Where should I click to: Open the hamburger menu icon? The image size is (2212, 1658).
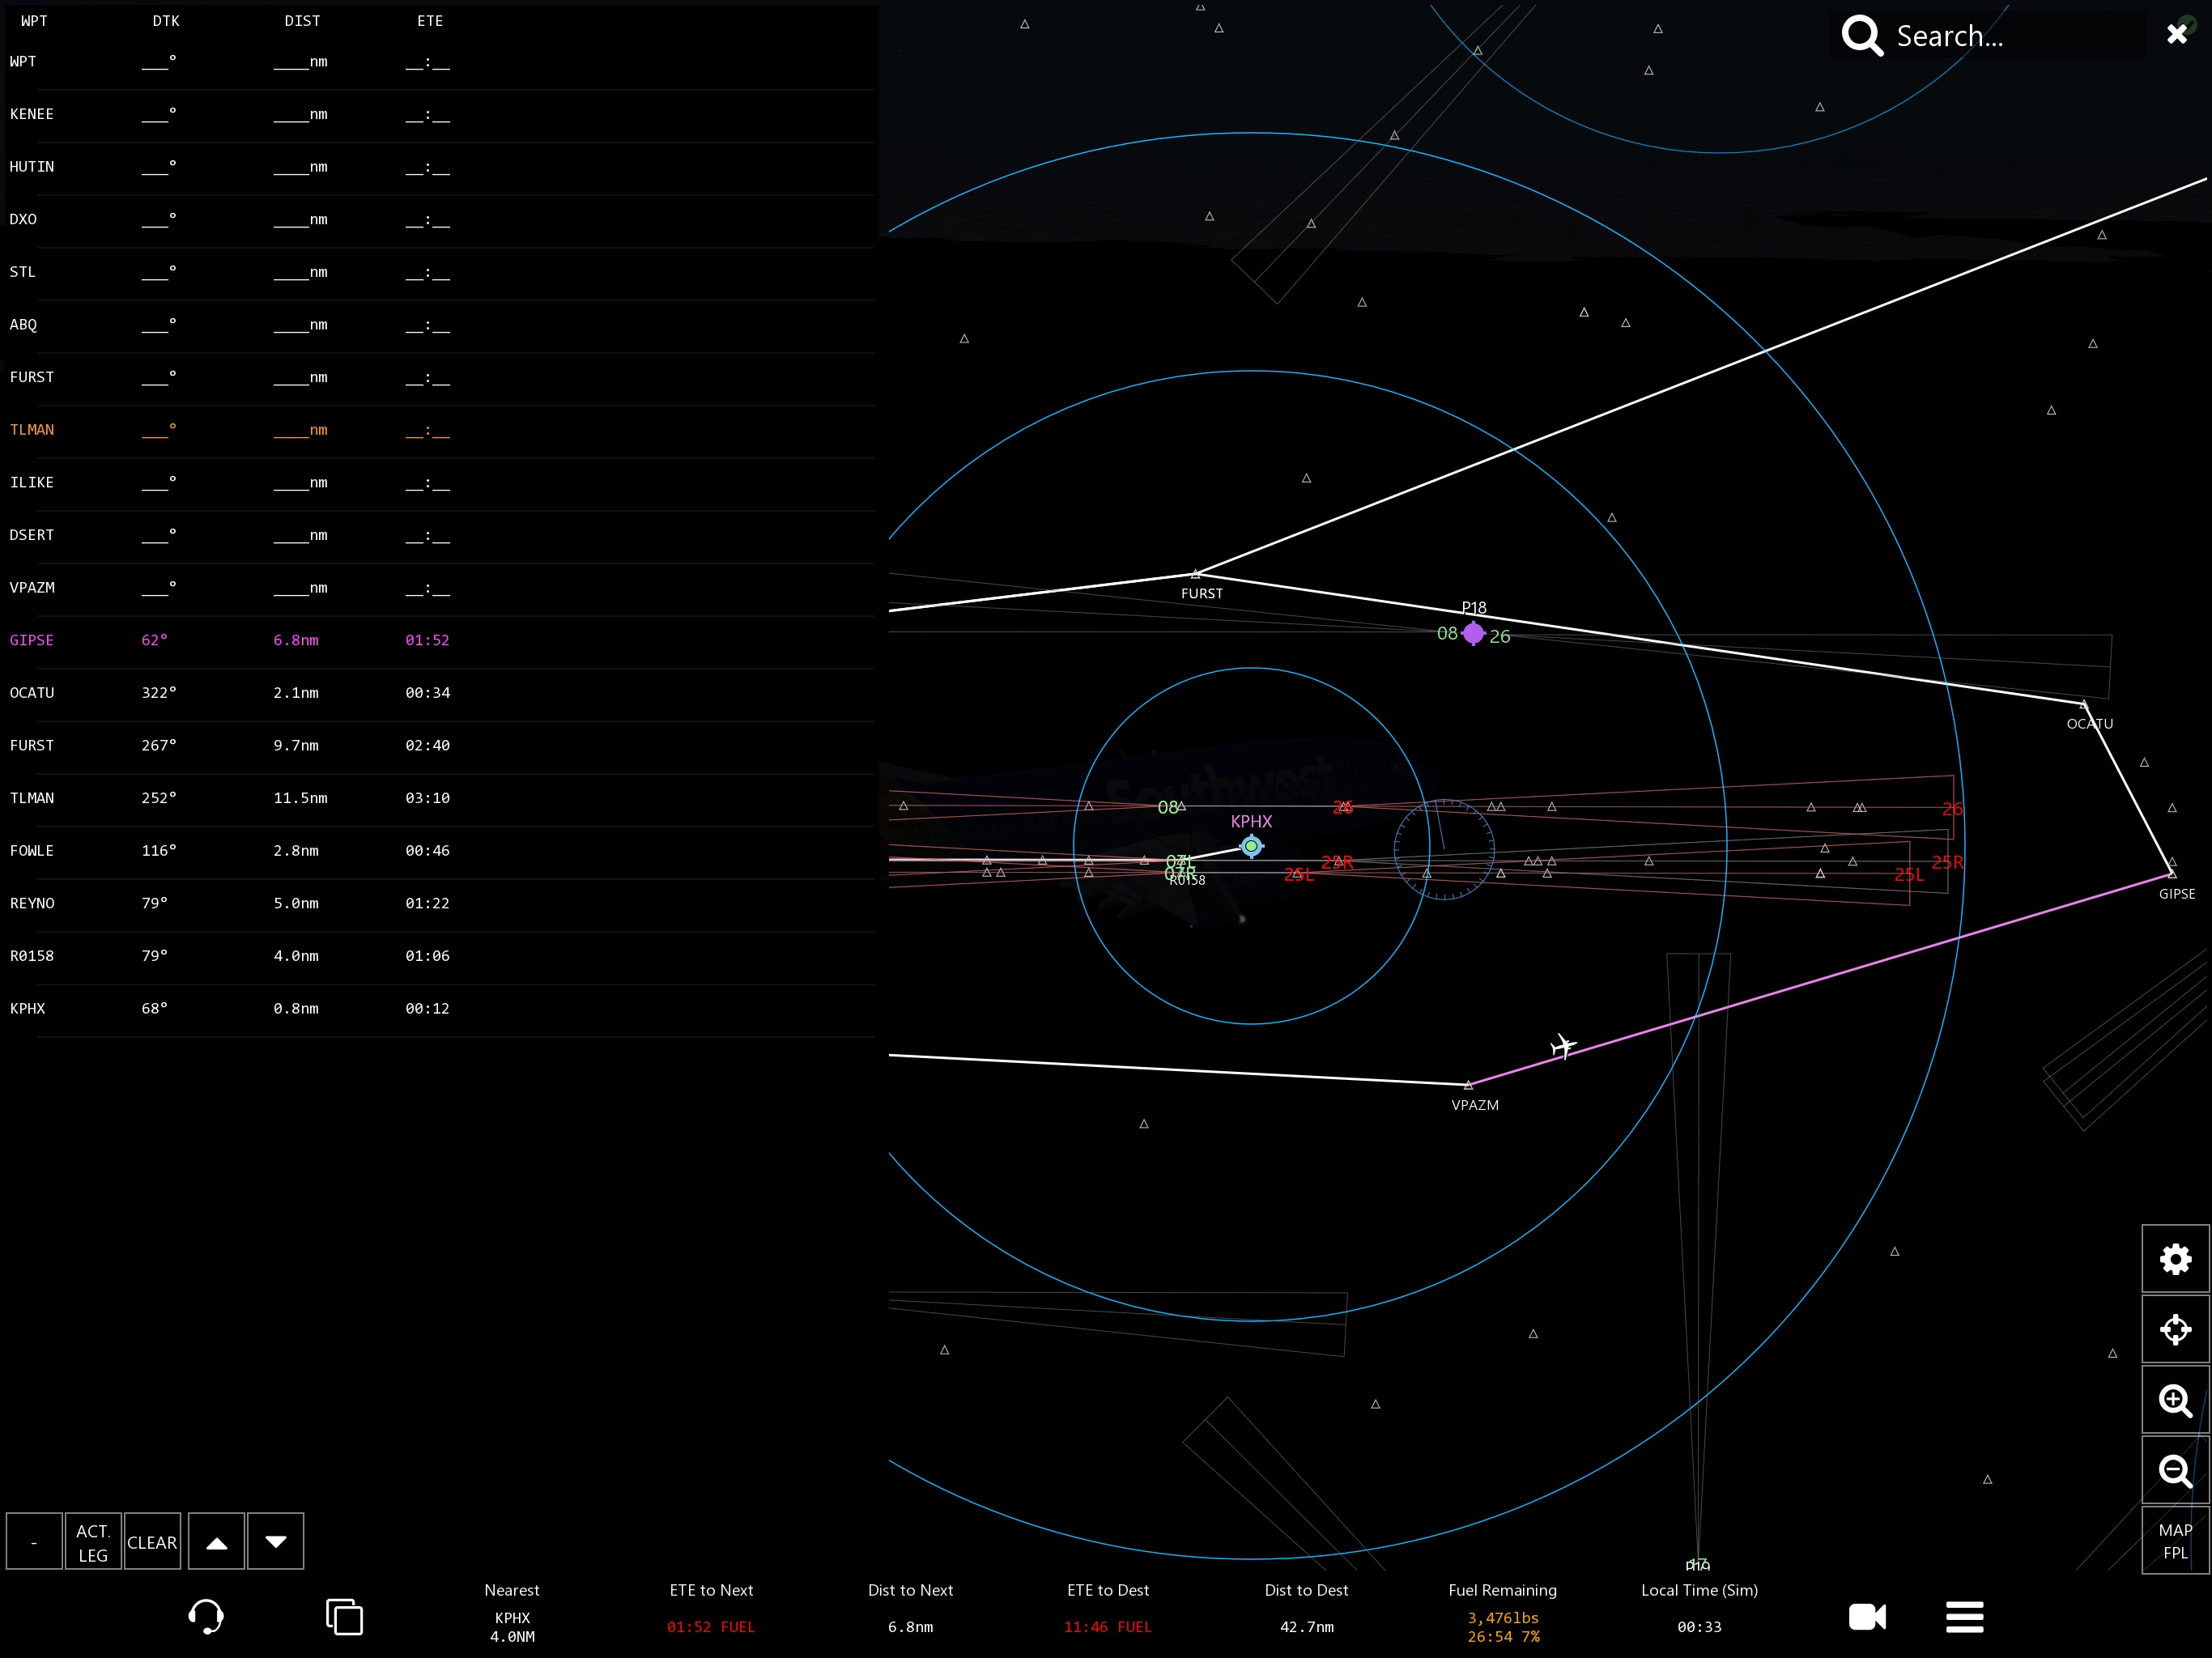[x=1964, y=1616]
